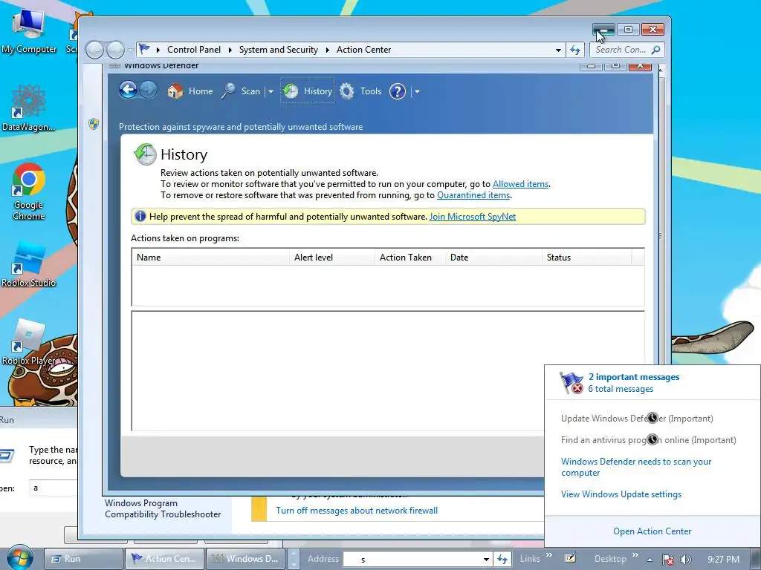Sort by Name column header
The image size is (761, 570).
tap(210, 258)
